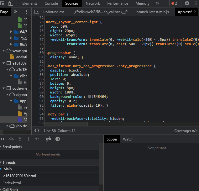Open DevTools settings gear
This screenshot has height=191, width=199.
click(x=187, y=3)
